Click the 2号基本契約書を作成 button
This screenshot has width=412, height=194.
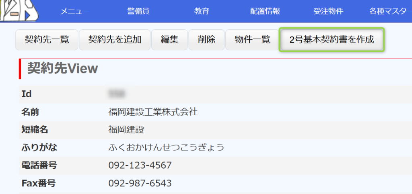click(332, 40)
